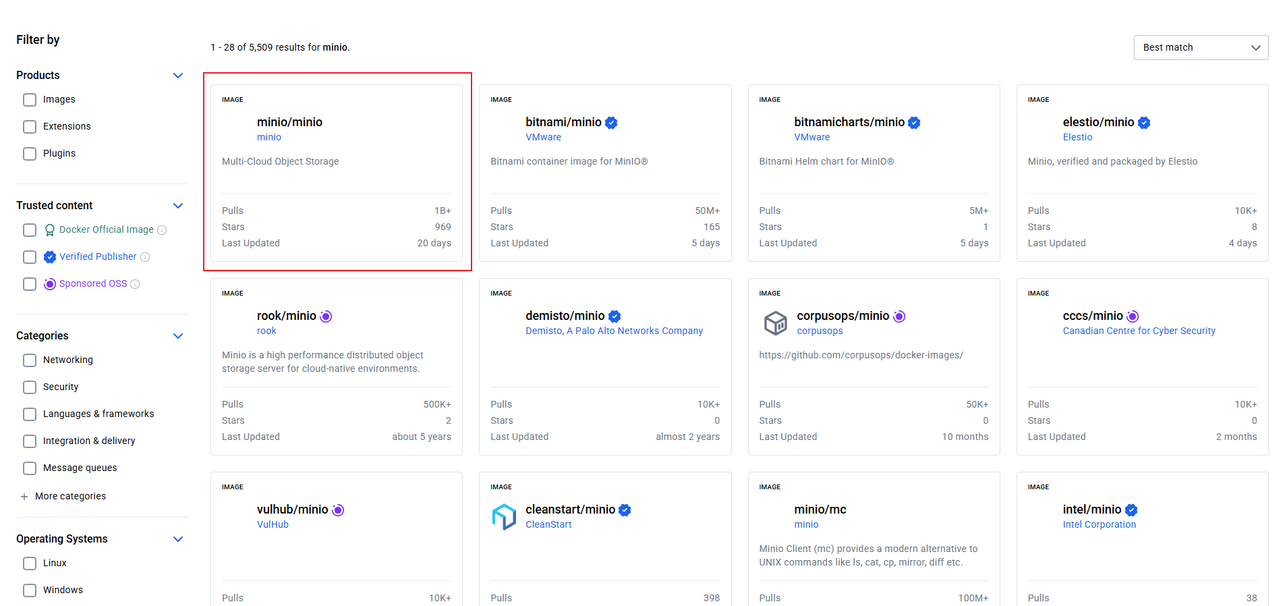Viewport: 1285px width, 606px height.
Task: Click Docker Official Image info icon
Action: [x=162, y=230]
